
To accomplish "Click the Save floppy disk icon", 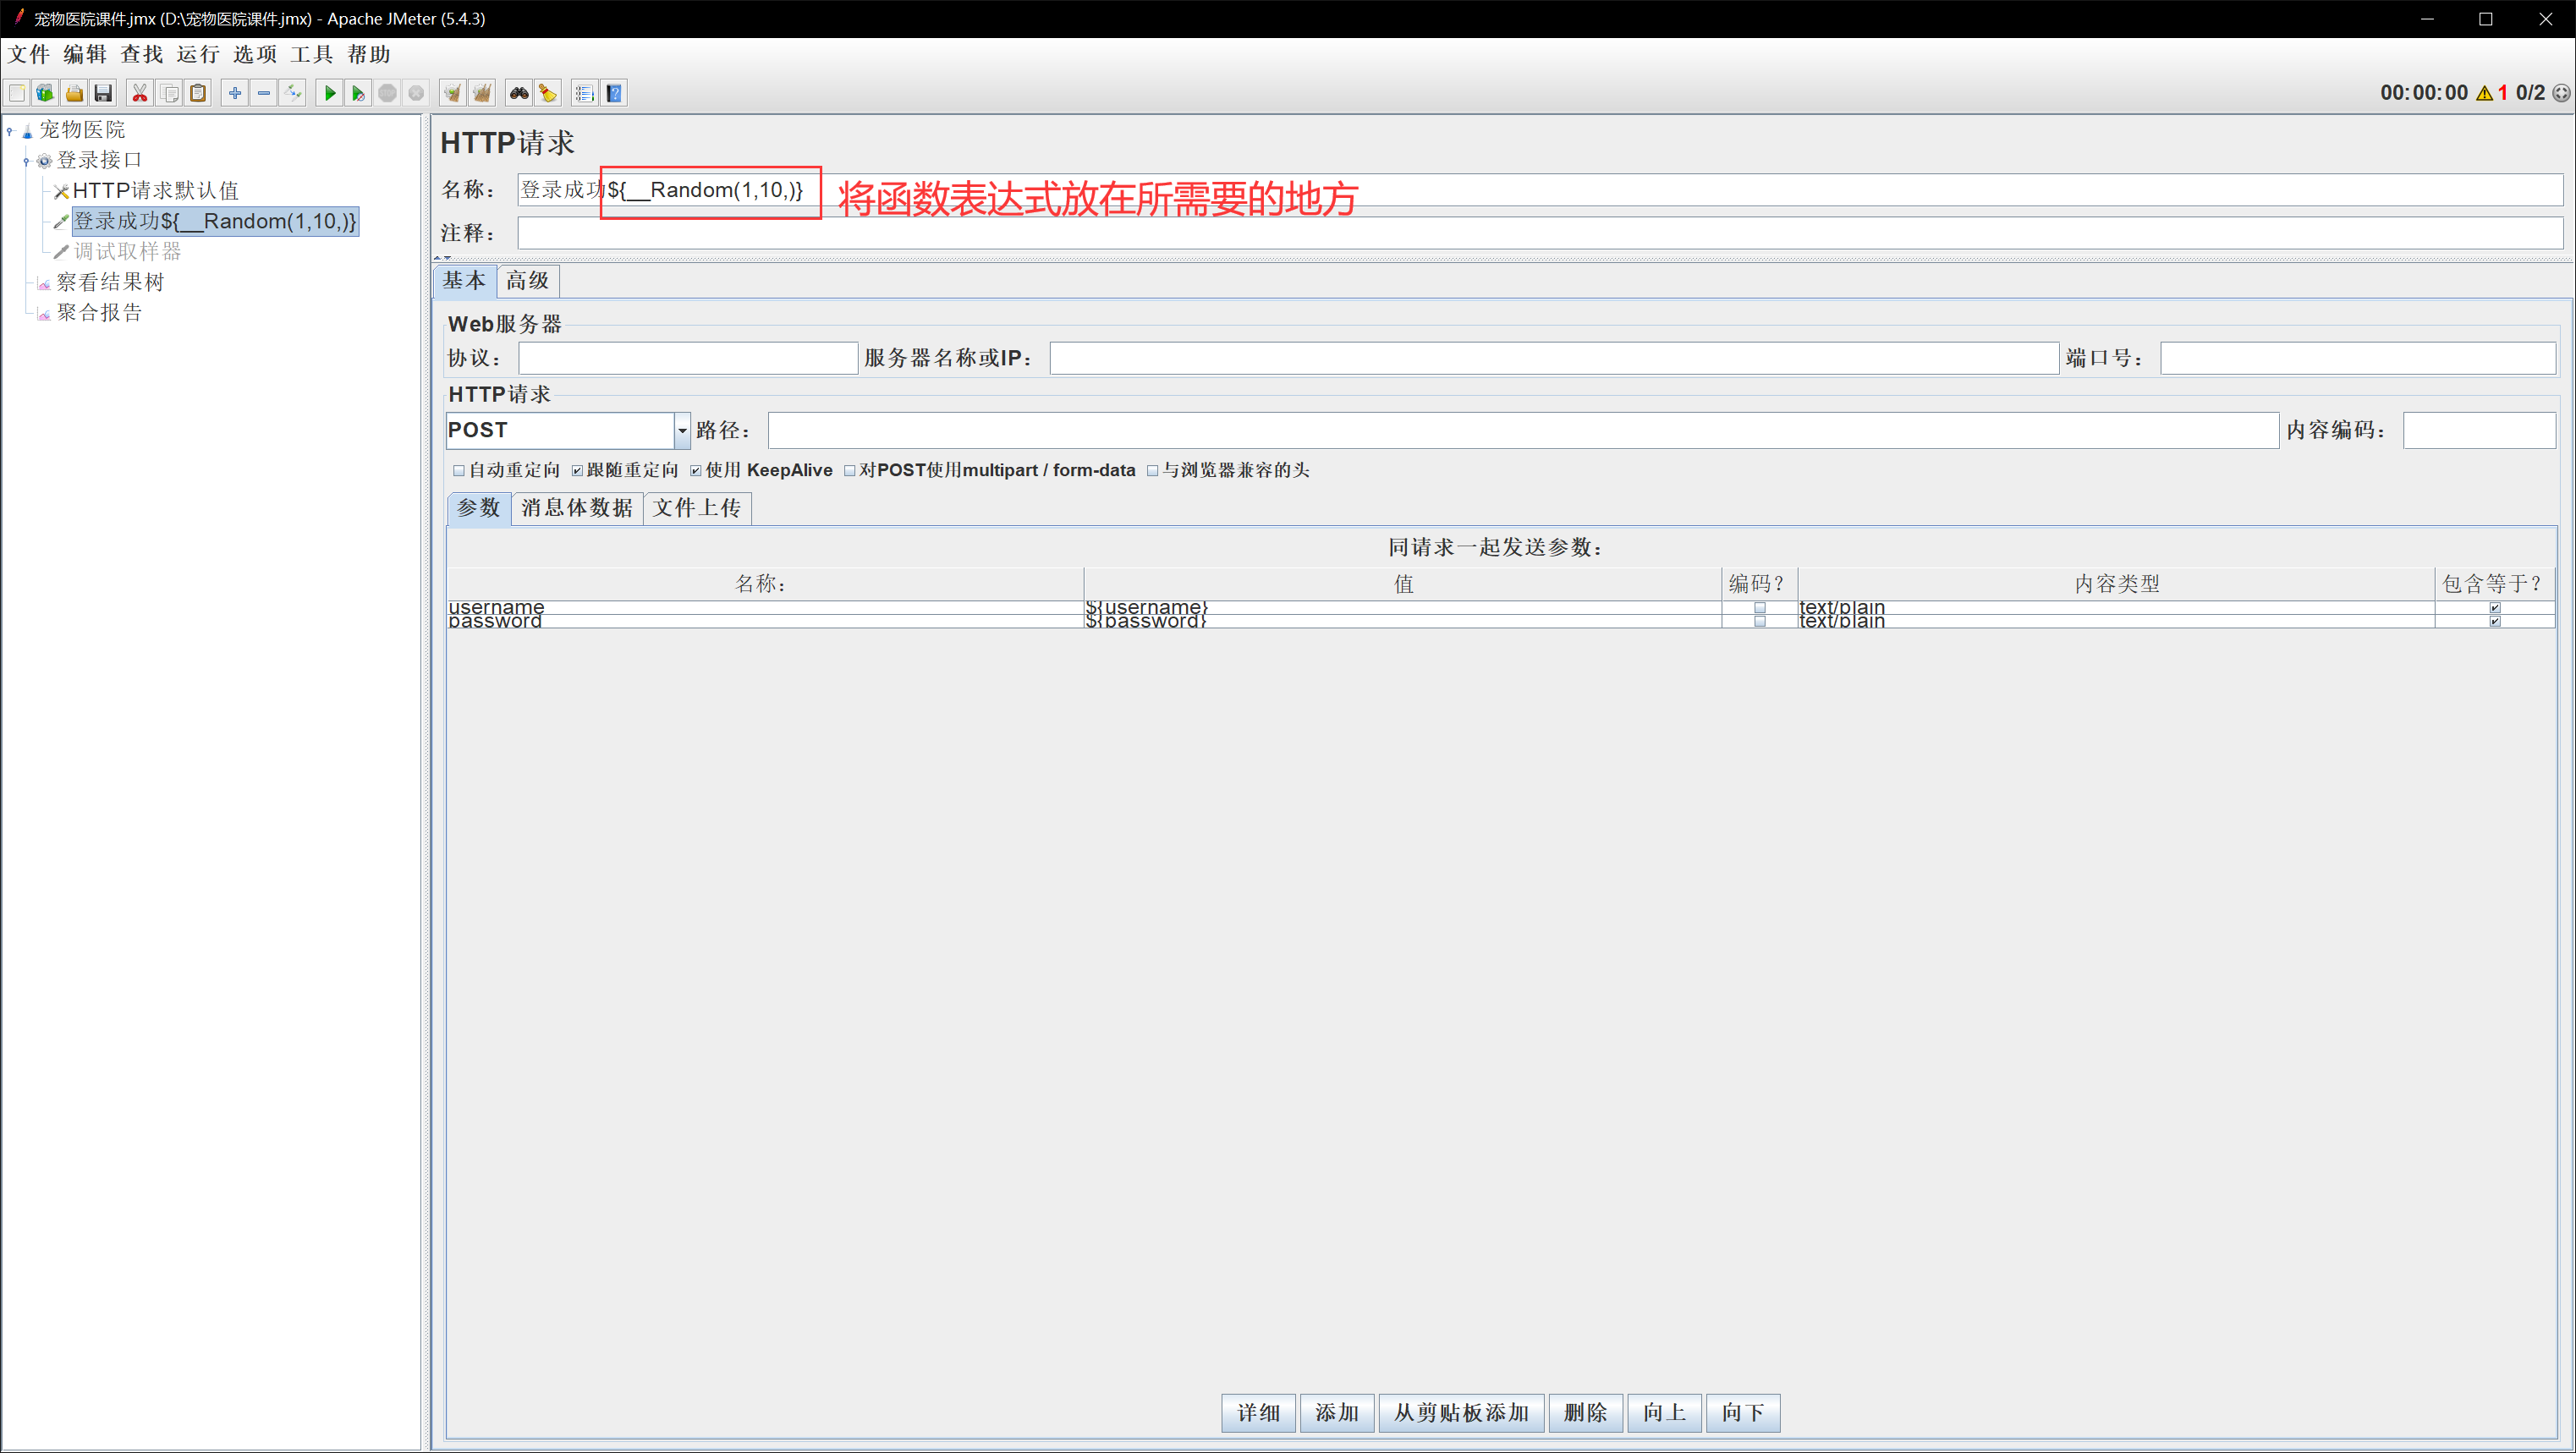I will 103,93.
